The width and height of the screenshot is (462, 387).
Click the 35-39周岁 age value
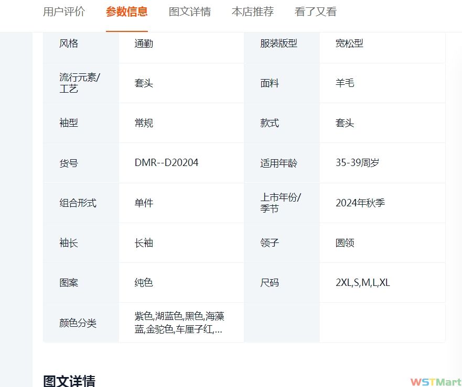pyautogui.click(x=357, y=163)
